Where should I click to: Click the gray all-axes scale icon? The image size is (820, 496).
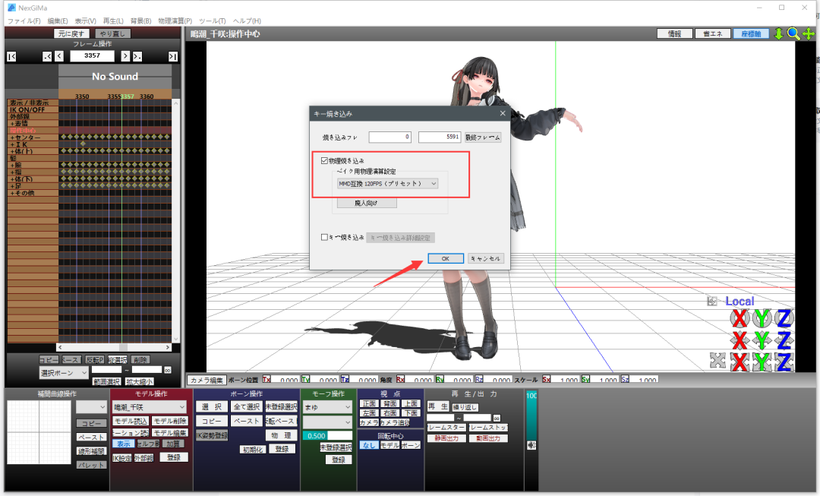click(x=718, y=360)
